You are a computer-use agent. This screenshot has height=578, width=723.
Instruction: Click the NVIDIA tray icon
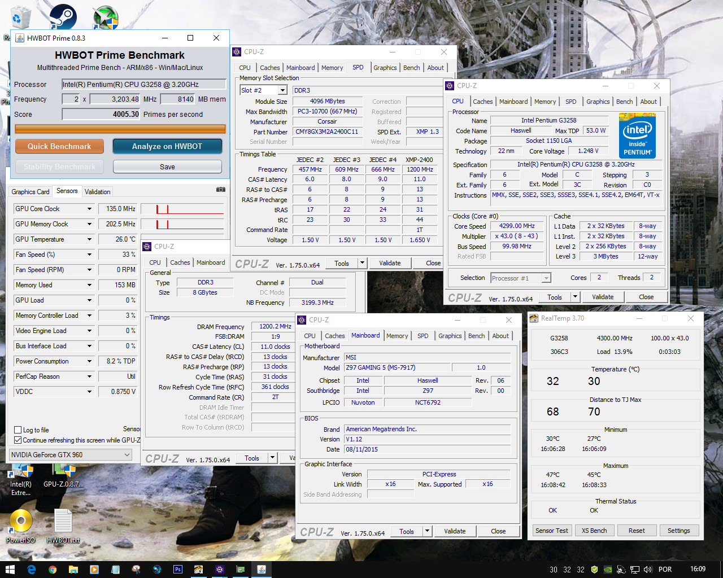click(608, 570)
